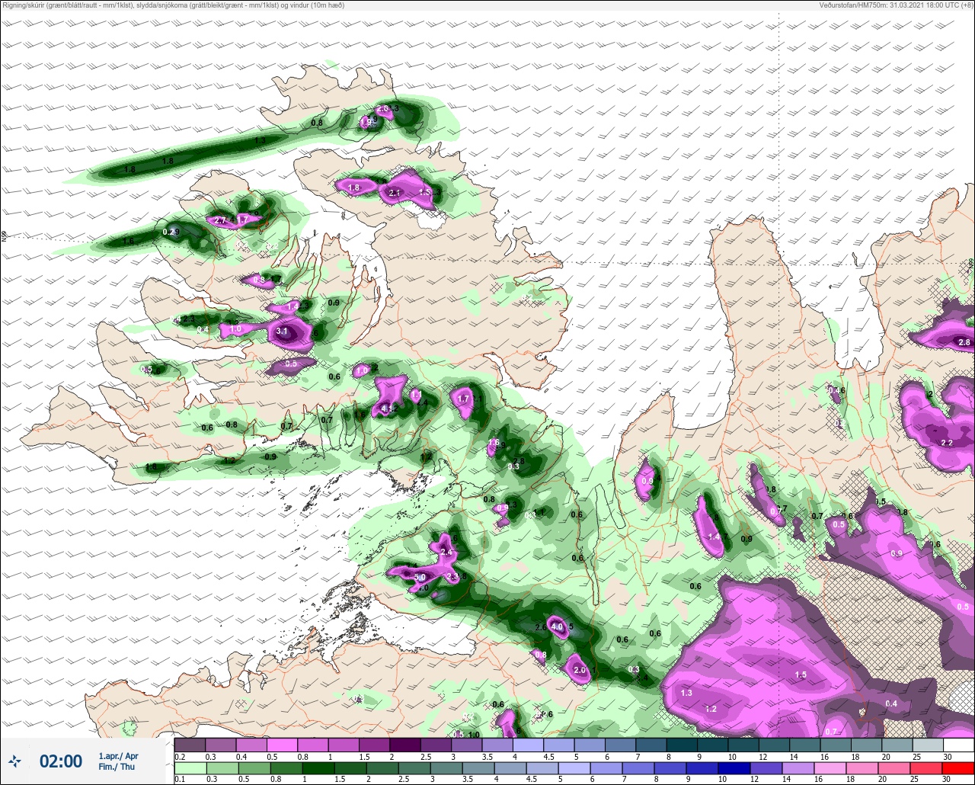Pick top-row legend swatch between 14 and 16
975x785 pixels.
click(x=805, y=745)
